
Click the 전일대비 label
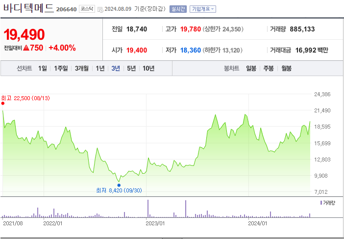pos(13,48)
